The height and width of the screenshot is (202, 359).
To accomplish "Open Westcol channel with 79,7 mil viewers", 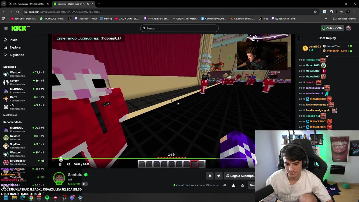I will [x=24, y=74].
